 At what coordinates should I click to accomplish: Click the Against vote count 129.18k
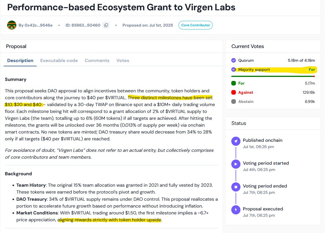(309, 92)
